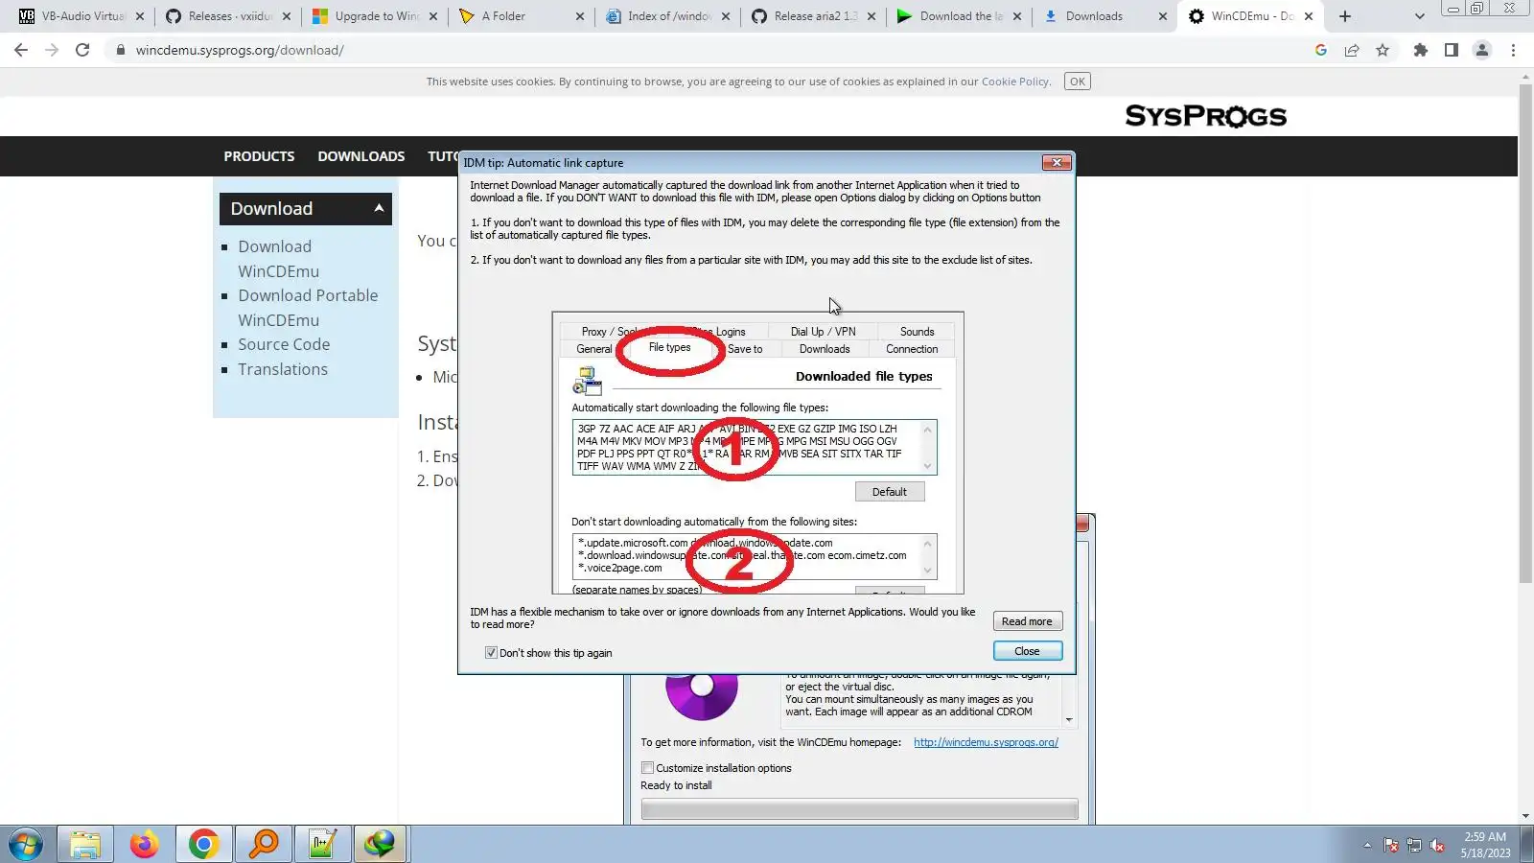Switch to the Releases GitHub tab
1534x863 pixels.
(x=228, y=16)
